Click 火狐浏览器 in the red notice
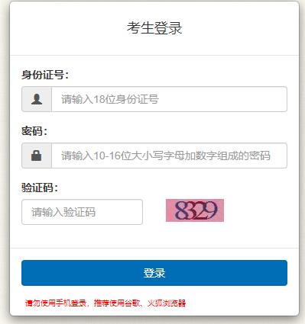 167,303
